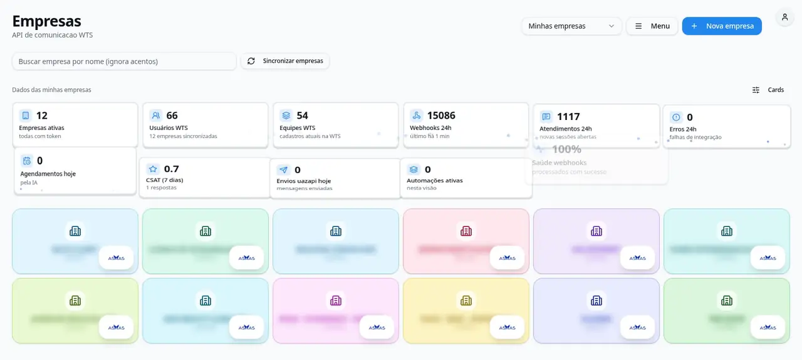Image resolution: width=802 pixels, height=360 pixels.
Task: Click the Asaas badge on the red-icon pink card
Action: click(x=507, y=258)
